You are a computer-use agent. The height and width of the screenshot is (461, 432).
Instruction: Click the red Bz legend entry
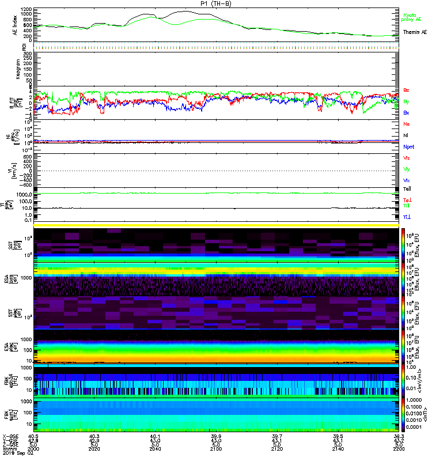(x=406, y=90)
